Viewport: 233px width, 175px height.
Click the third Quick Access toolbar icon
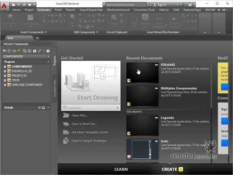pyautogui.click(x=24, y=5)
